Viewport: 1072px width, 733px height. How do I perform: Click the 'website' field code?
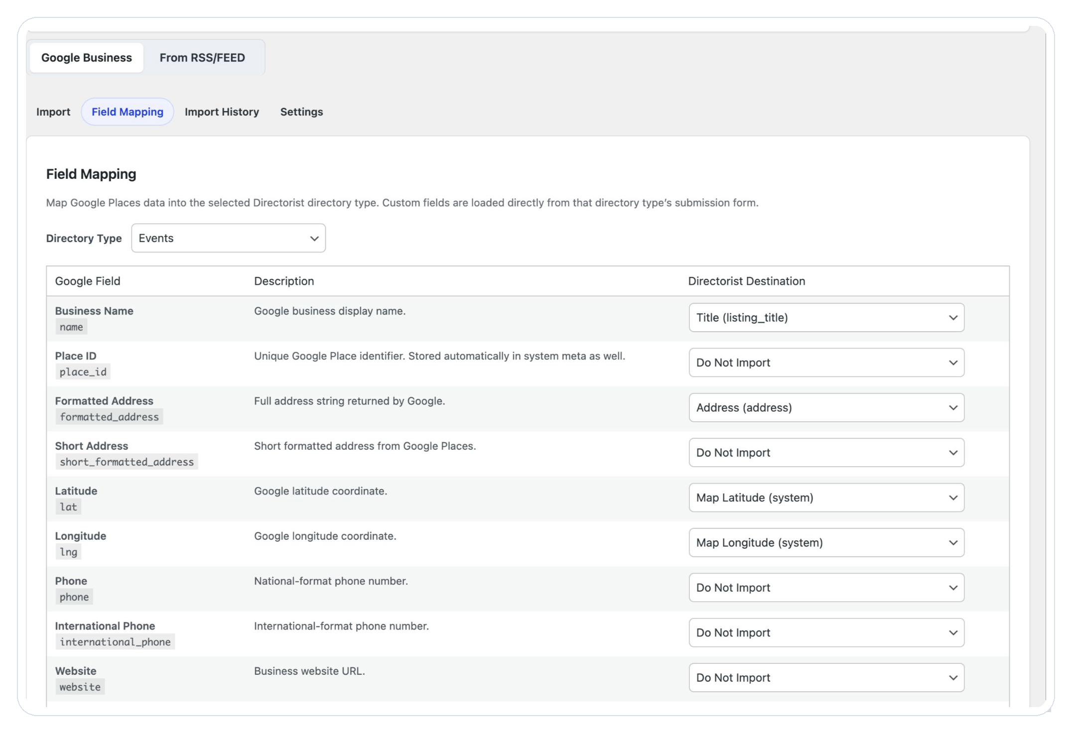point(80,687)
